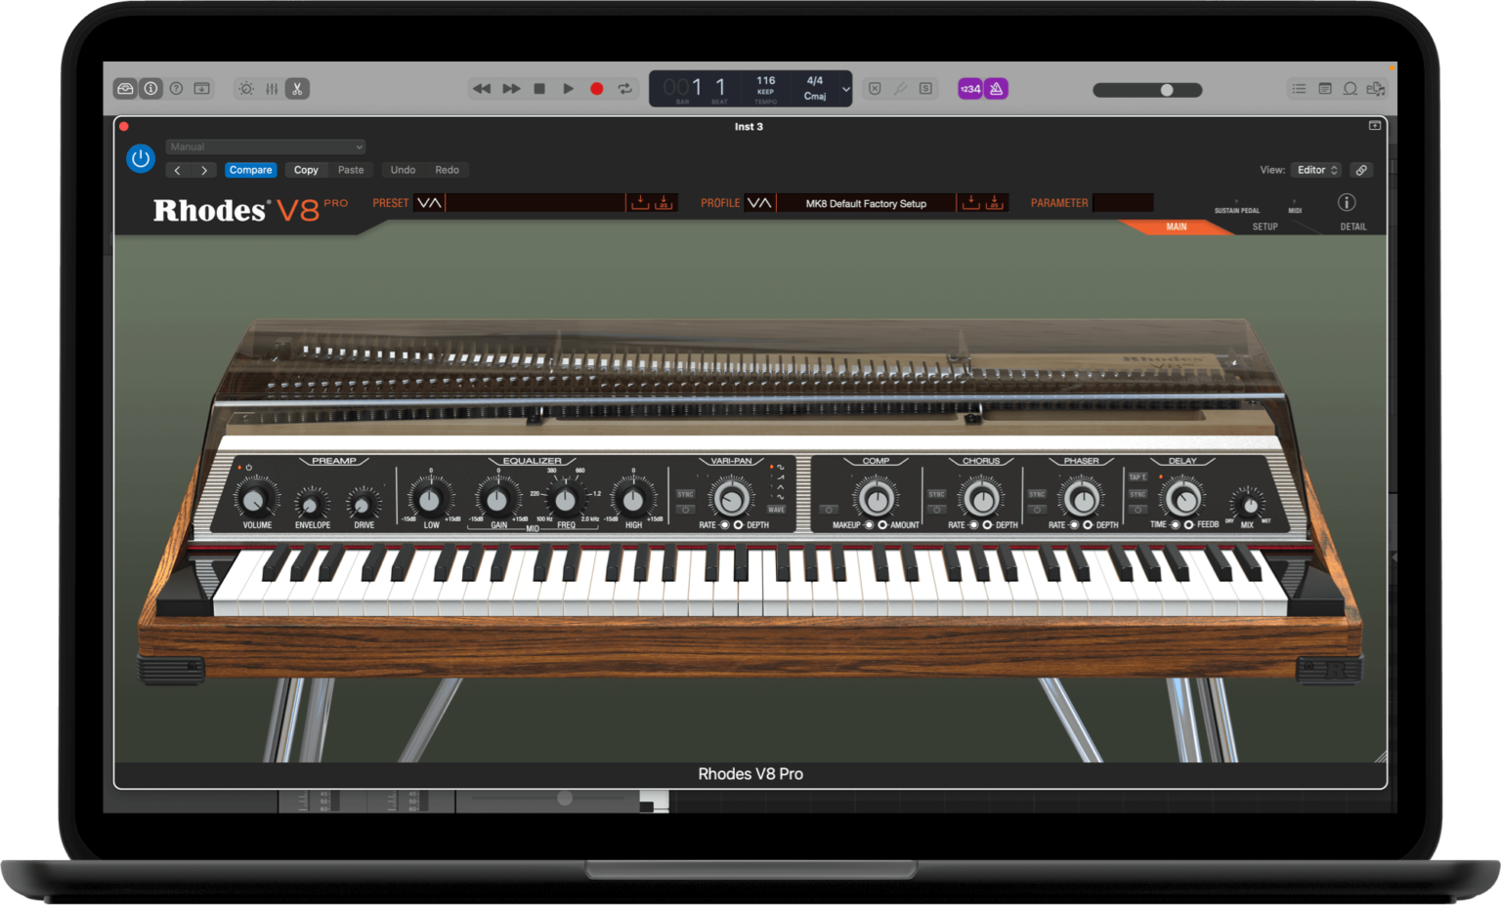1501x905 pixels.
Task: Open the List Editors icon at top right
Action: pos(1299,88)
